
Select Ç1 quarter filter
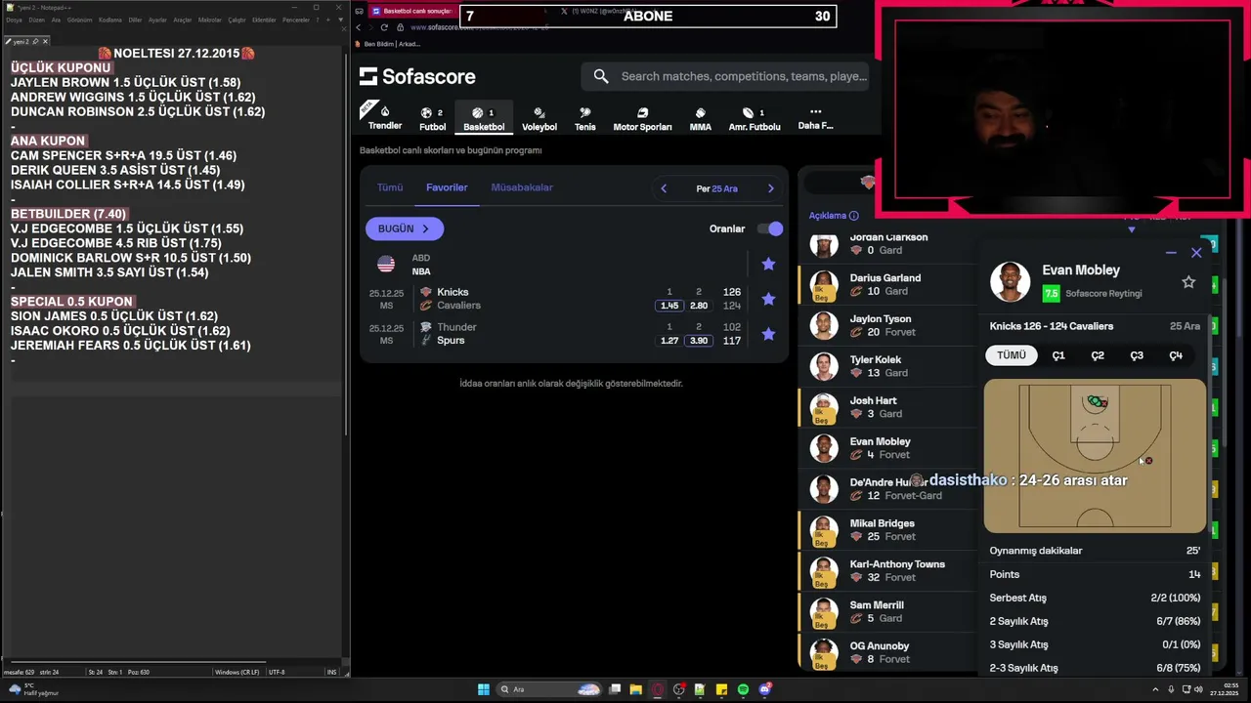click(x=1058, y=355)
